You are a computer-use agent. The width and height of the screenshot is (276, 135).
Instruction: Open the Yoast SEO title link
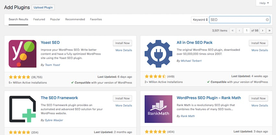(x=50, y=42)
